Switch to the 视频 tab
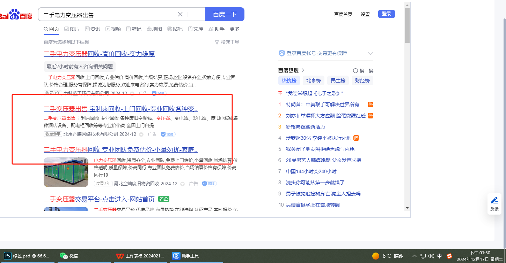 [113, 29]
